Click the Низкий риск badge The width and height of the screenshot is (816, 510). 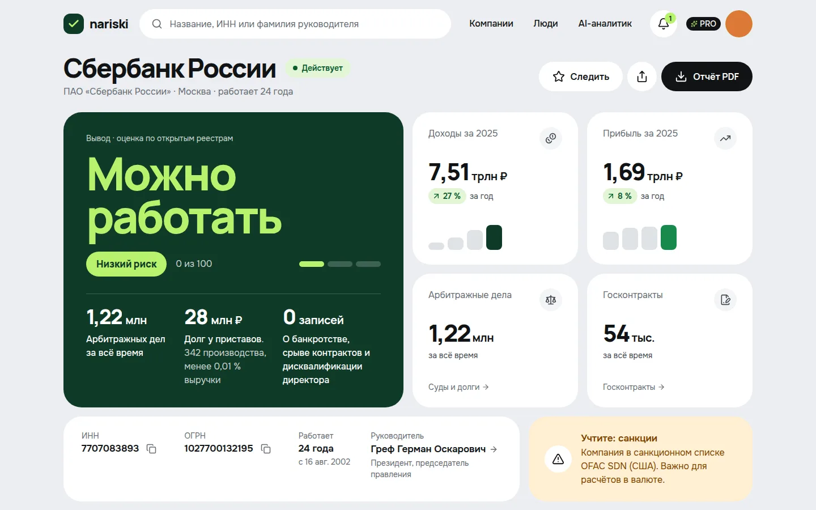[x=126, y=264]
